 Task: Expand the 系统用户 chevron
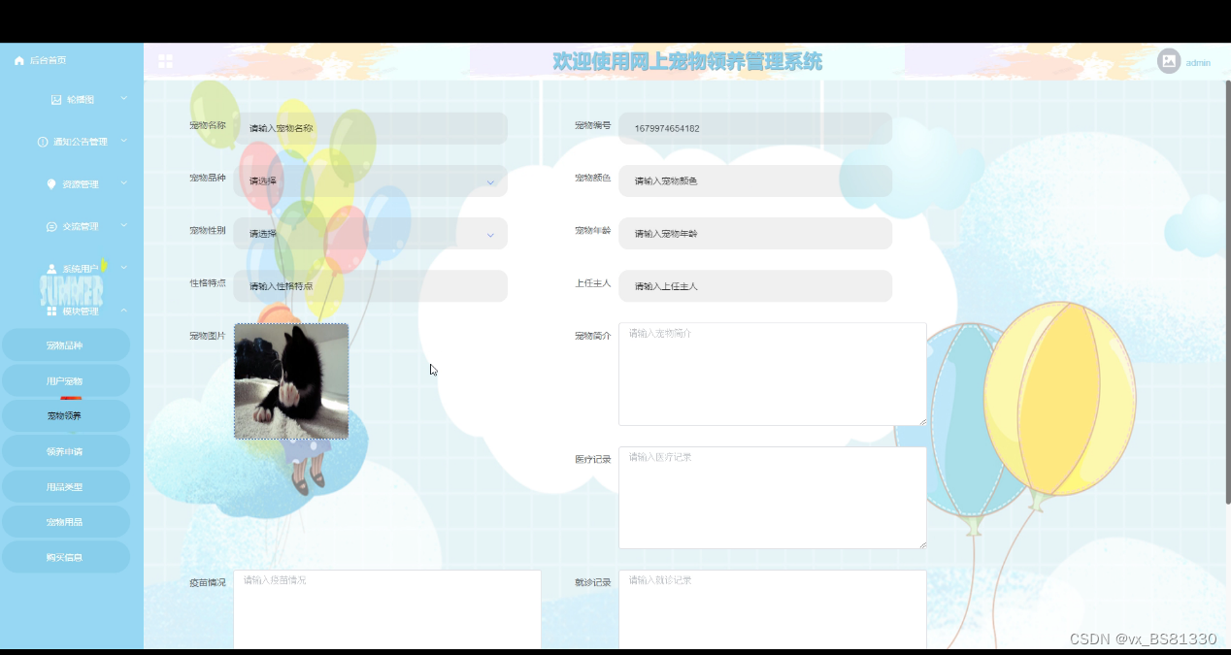pyautogui.click(x=124, y=268)
